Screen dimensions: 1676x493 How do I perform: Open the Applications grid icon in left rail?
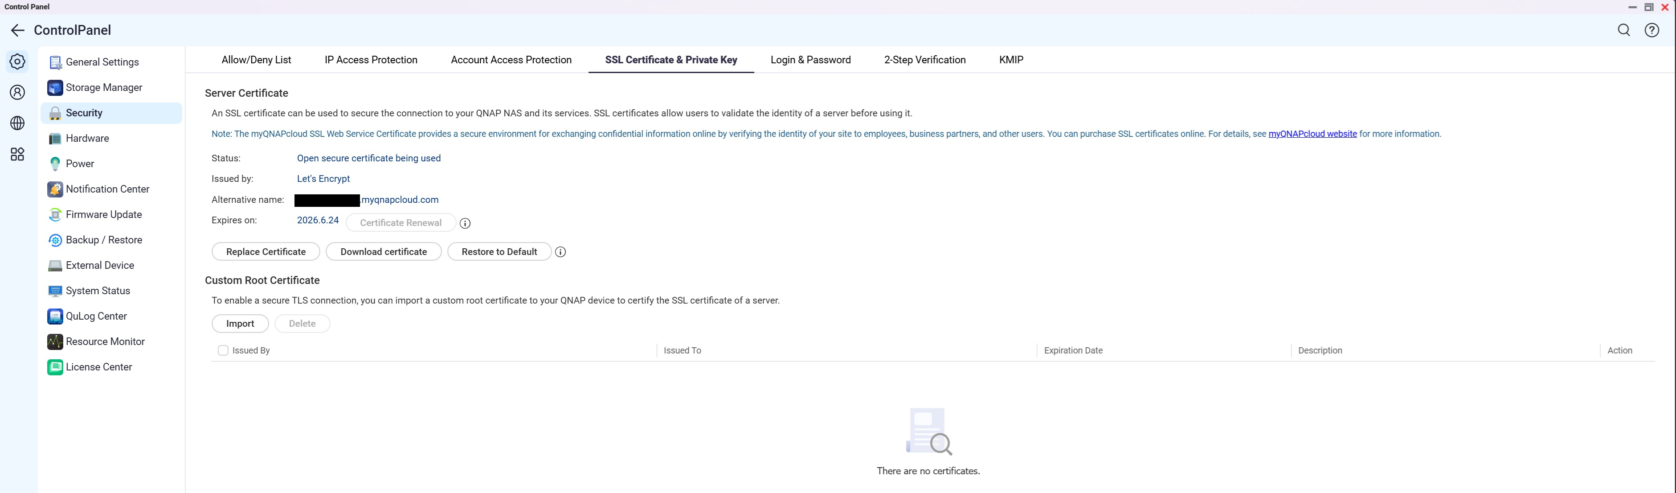(x=17, y=154)
